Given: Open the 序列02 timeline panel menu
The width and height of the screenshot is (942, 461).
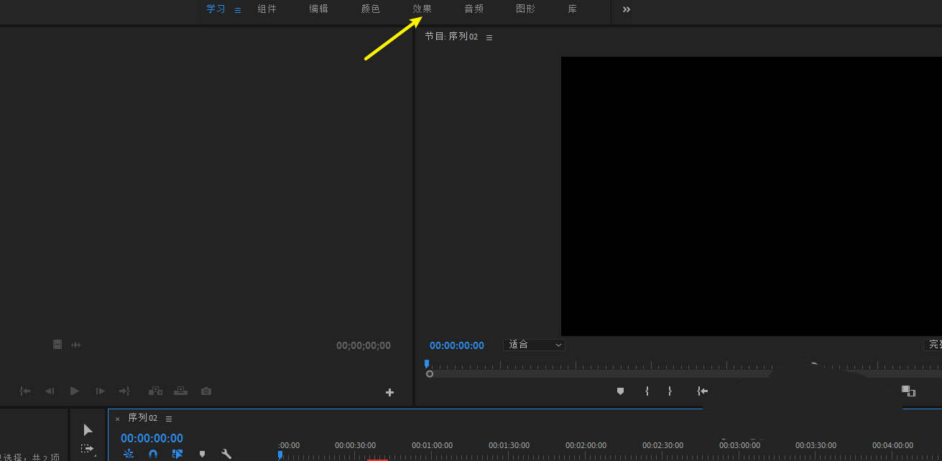Looking at the screenshot, I should [x=169, y=419].
